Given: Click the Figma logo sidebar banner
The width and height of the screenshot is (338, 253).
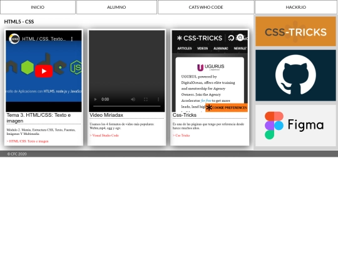Looking at the screenshot, I should pos(295,126).
